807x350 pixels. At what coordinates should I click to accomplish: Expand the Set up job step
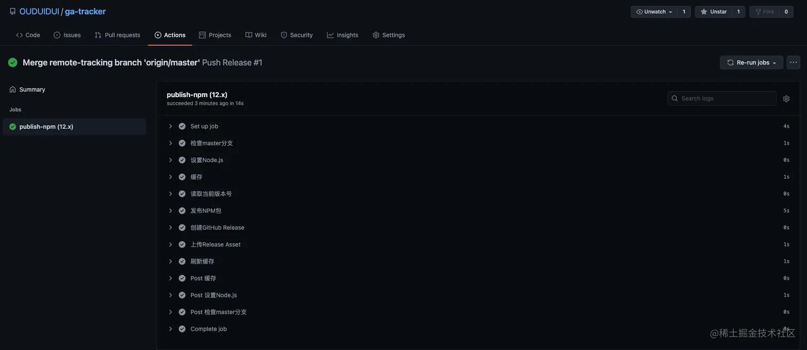171,126
